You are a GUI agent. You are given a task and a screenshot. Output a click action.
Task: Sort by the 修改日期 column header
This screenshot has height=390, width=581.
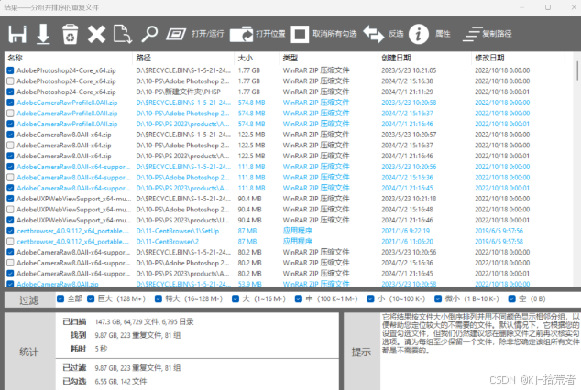[x=518, y=58]
